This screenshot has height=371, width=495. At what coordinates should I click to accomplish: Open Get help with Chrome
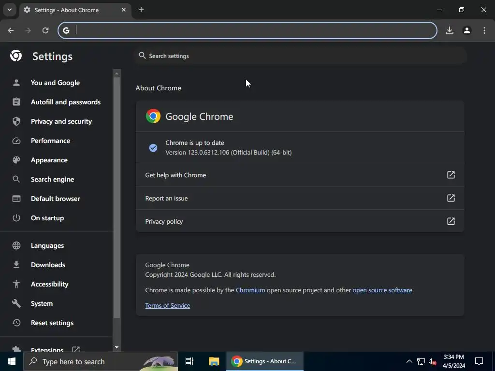pyautogui.click(x=300, y=175)
